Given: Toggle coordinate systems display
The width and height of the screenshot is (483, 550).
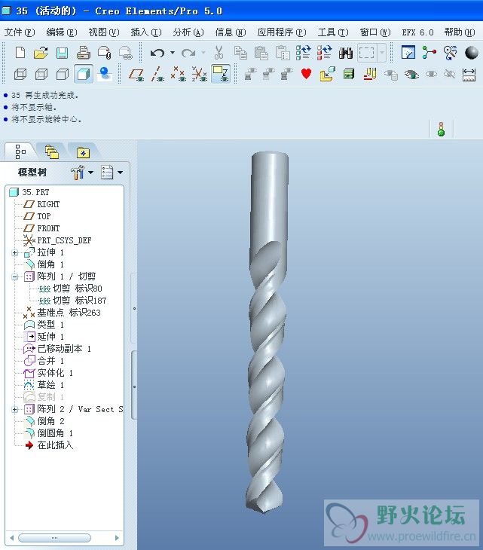Looking at the screenshot, I should point(199,75).
